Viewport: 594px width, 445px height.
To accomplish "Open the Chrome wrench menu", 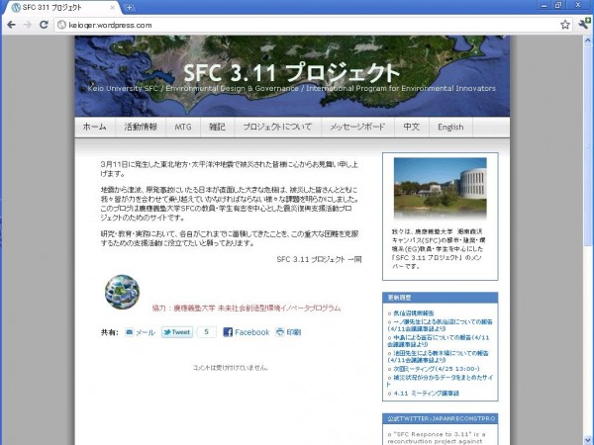I will [x=584, y=24].
